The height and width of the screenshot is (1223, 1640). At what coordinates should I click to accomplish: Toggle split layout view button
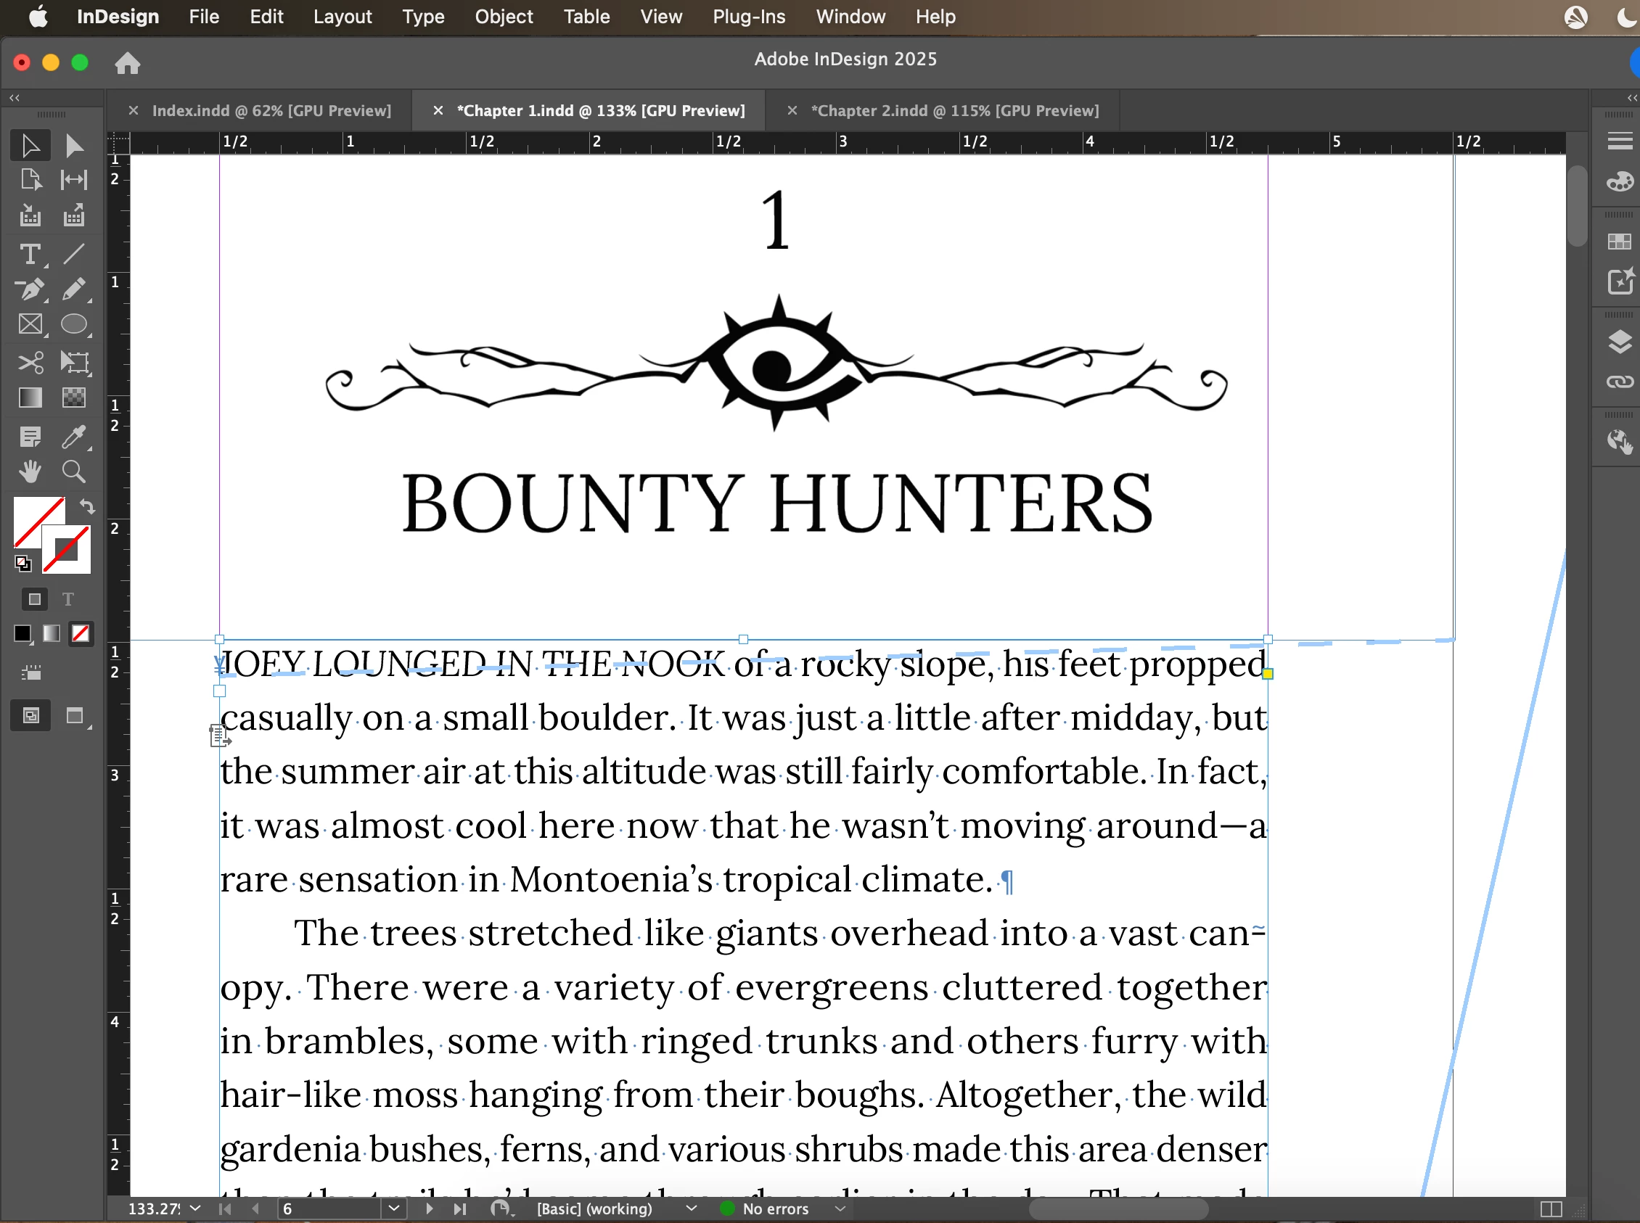pos(1551,1208)
